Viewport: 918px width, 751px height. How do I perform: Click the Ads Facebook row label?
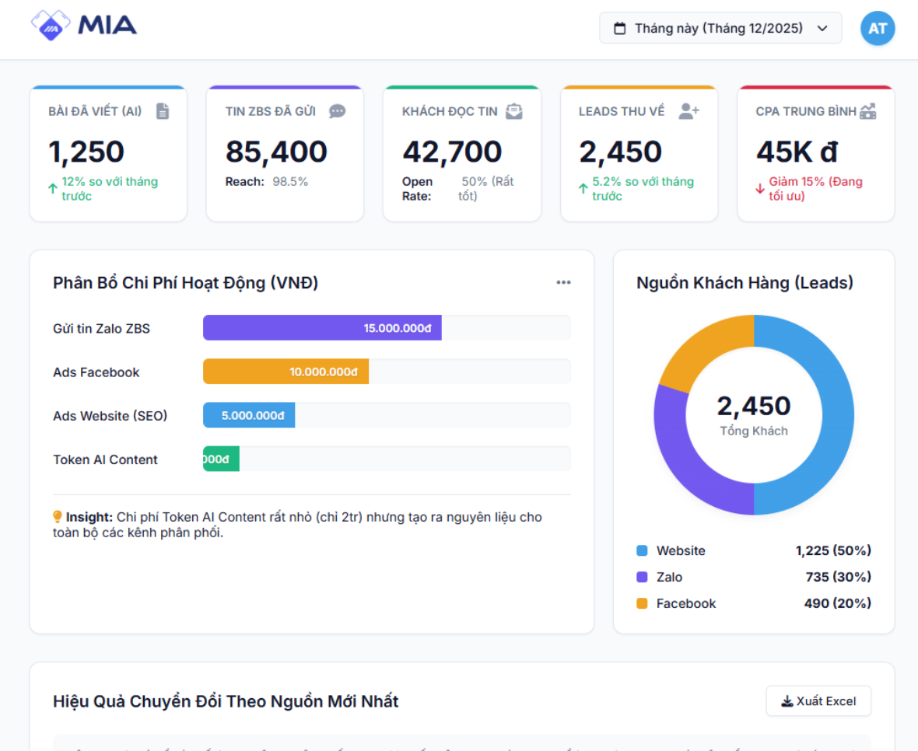tap(96, 372)
